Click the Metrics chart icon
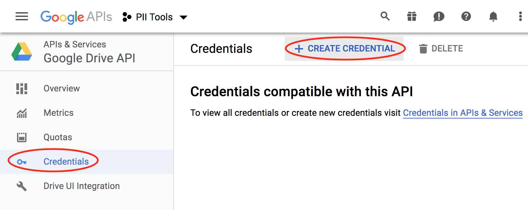Viewport: 528px width, 210px height. 22,113
